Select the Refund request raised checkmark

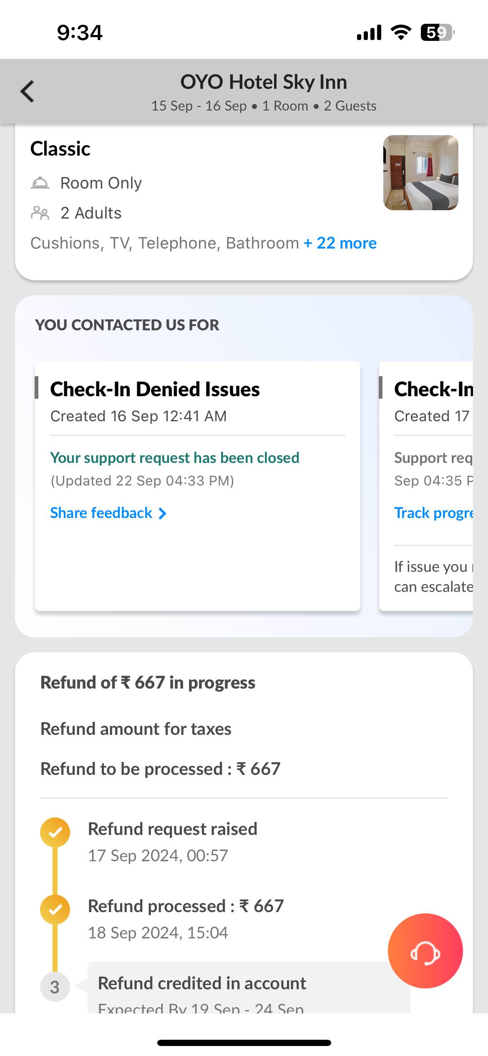[55, 832]
